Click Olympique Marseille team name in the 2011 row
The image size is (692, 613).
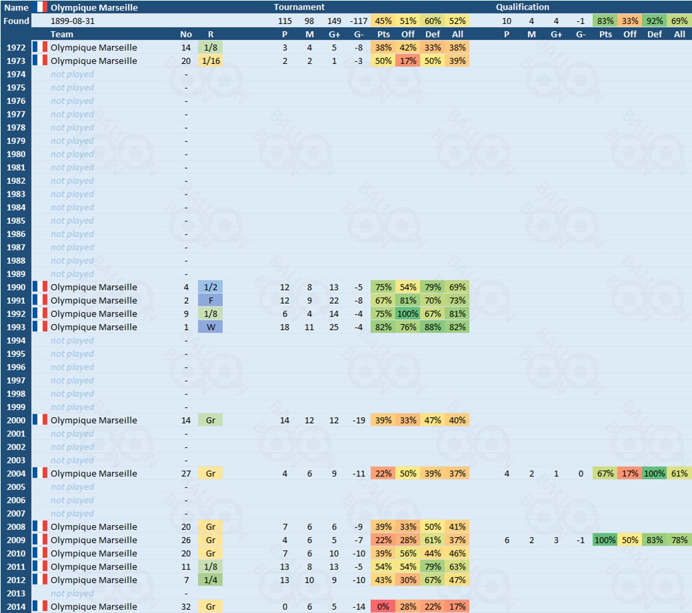click(x=93, y=566)
